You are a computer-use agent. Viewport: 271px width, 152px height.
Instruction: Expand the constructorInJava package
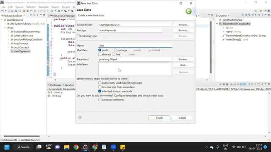[8, 35]
